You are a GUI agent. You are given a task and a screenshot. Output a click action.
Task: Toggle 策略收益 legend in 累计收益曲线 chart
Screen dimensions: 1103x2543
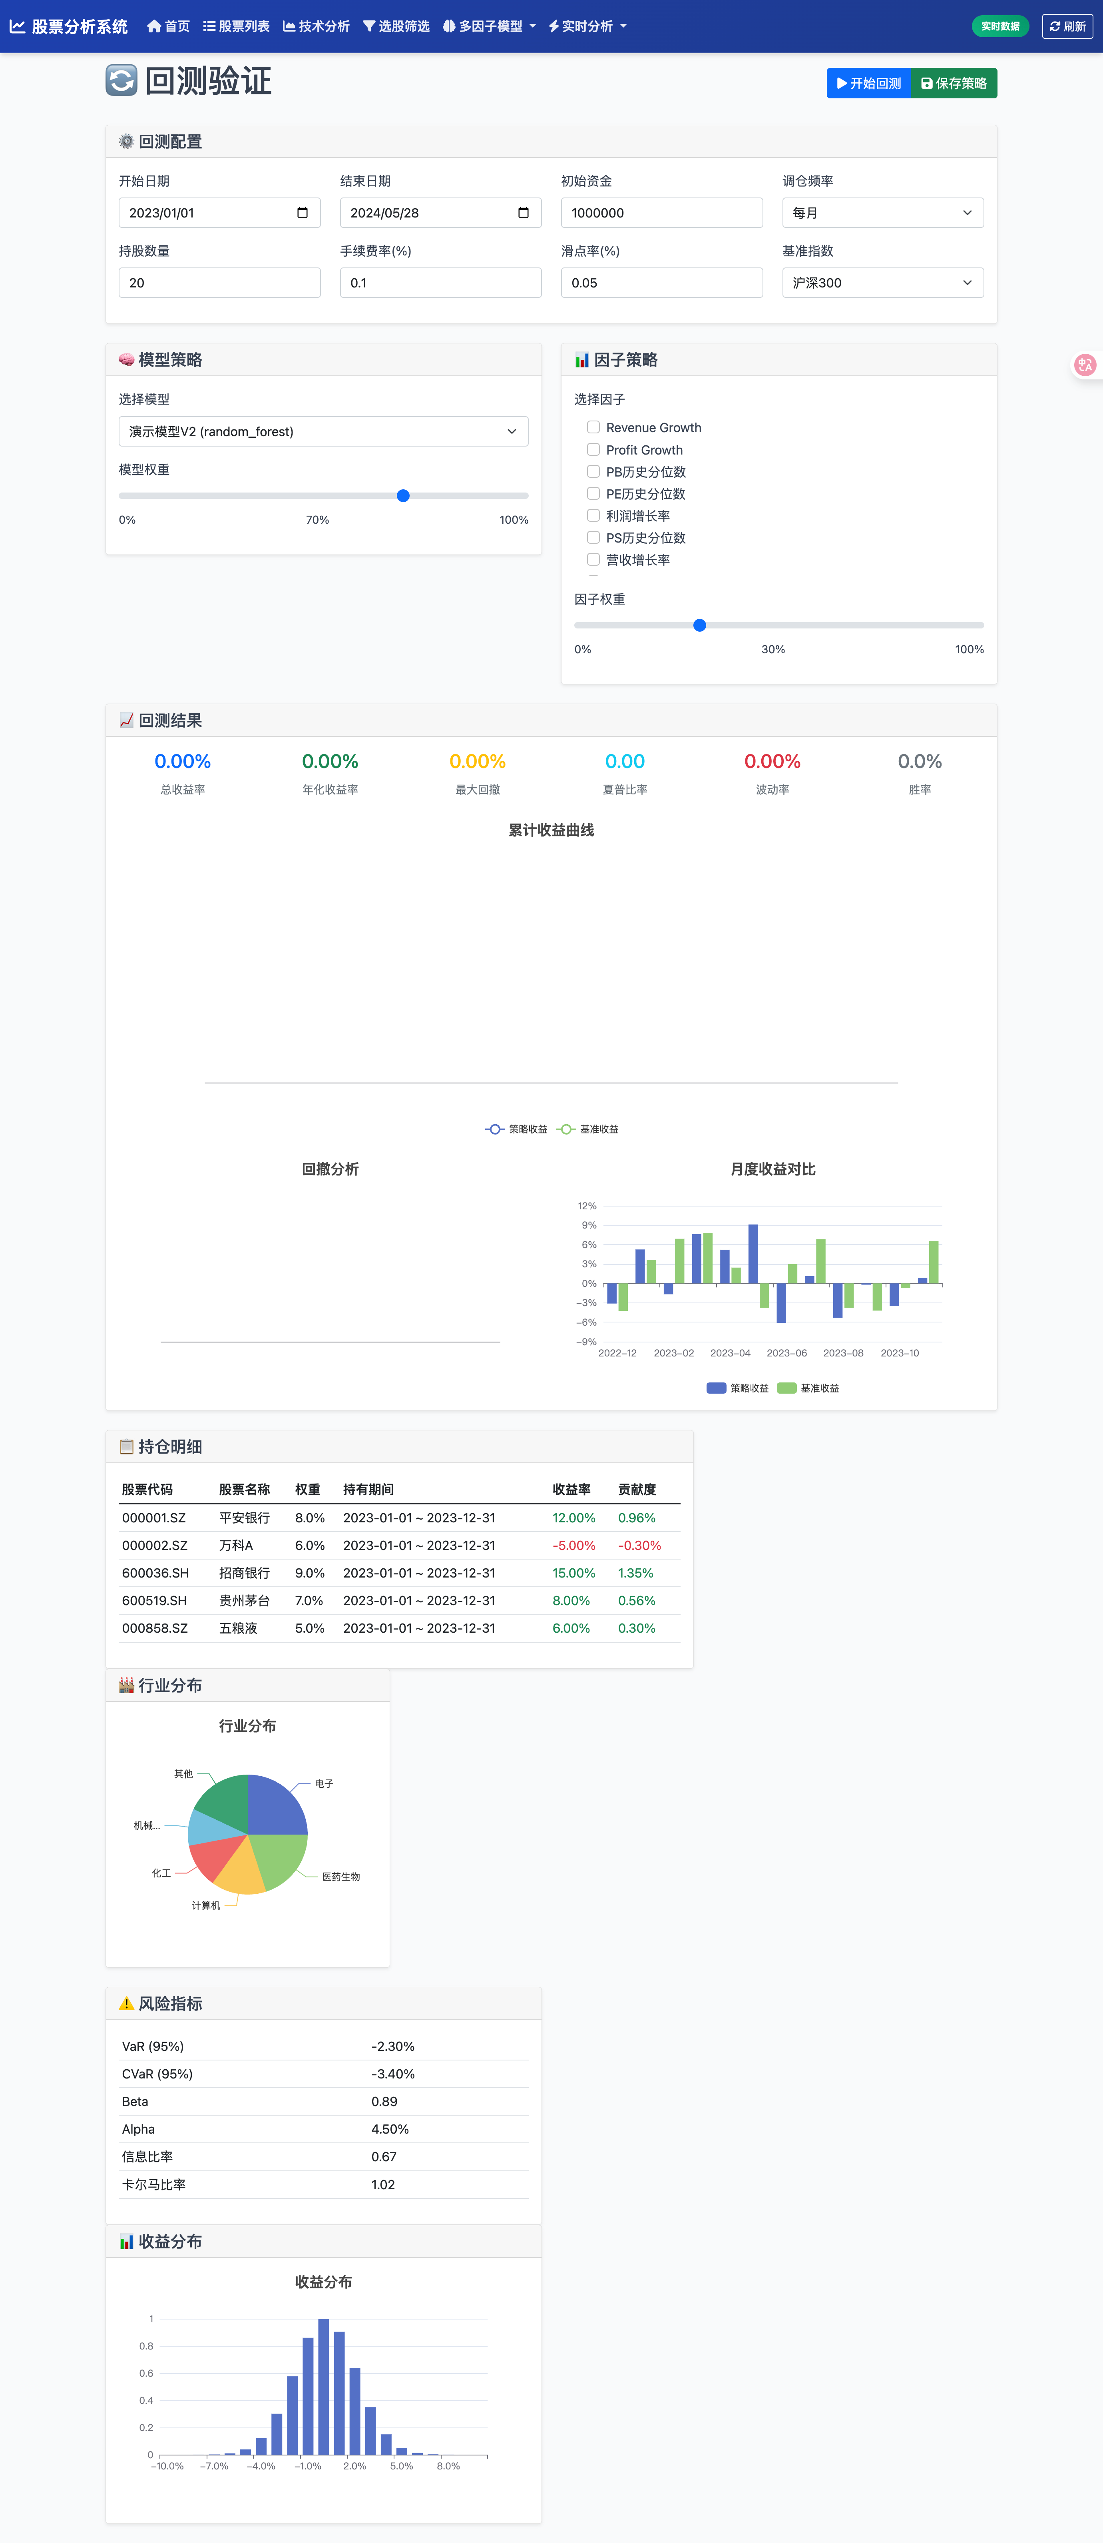(x=516, y=1129)
